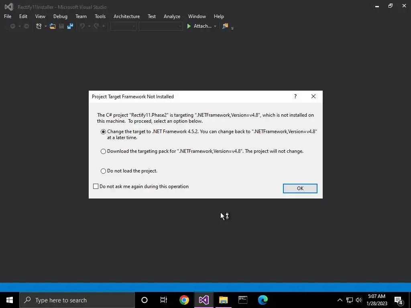The width and height of the screenshot is (411, 308).
Task: Click the Visual Studio logo in title bar
Action: (x=9, y=7)
